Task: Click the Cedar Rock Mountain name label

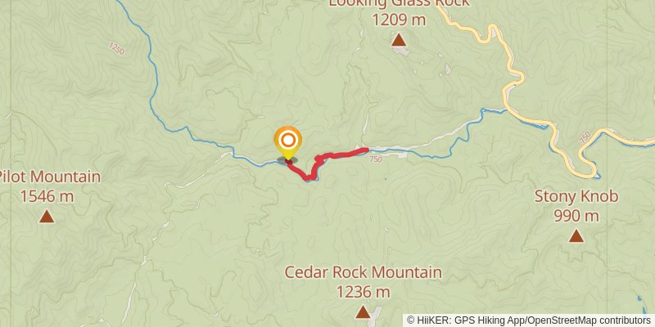Action: point(363,272)
